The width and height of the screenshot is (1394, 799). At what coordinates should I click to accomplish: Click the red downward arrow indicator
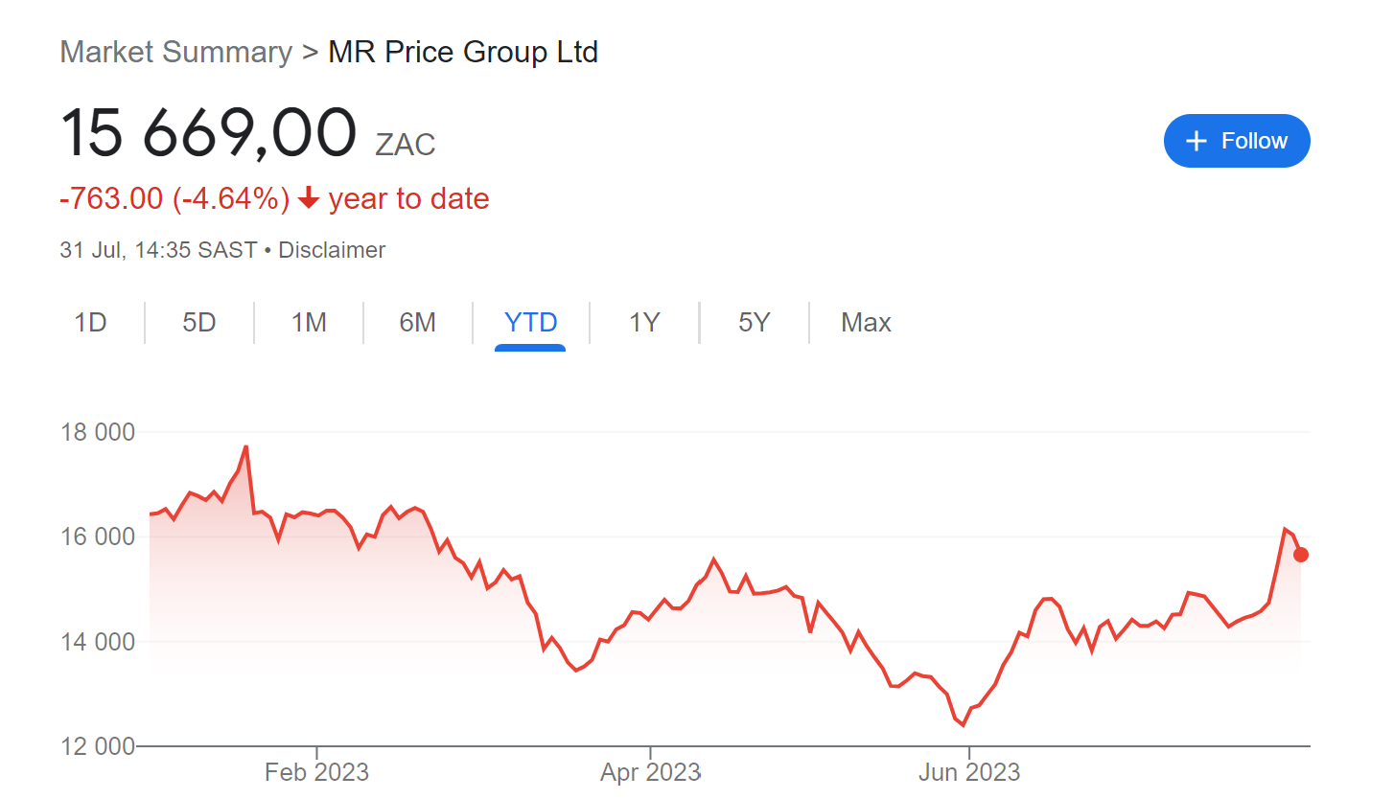tap(308, 199)
